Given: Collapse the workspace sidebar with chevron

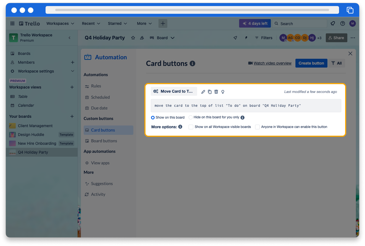Looking at the screenshot, I should click(x=70, y=38).
